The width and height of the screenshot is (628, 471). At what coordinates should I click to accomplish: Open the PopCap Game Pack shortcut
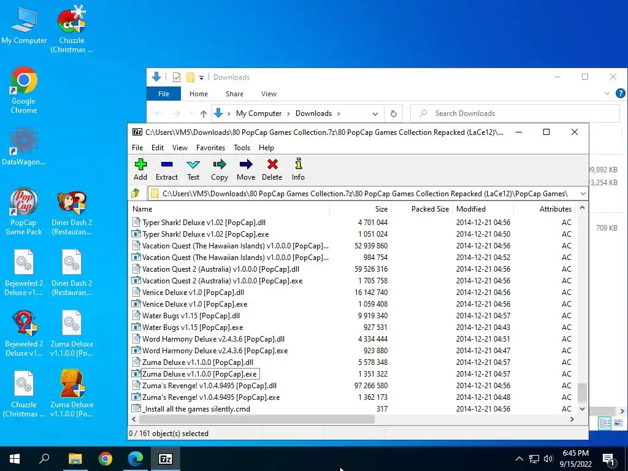point(24,212)
